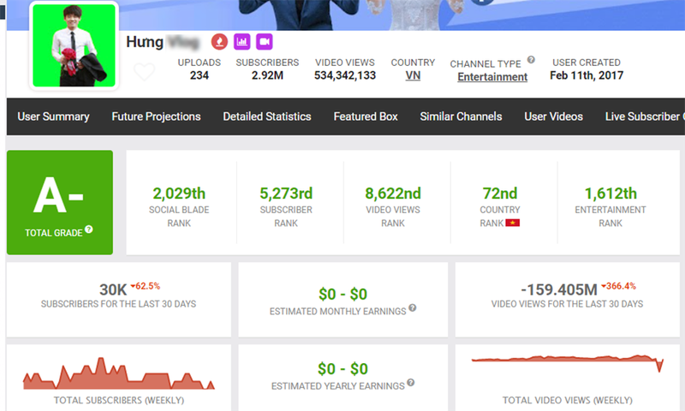This screenshot has height=411, width=685.
Task: Click the red flame badge icon
Action: click(220, 41)
